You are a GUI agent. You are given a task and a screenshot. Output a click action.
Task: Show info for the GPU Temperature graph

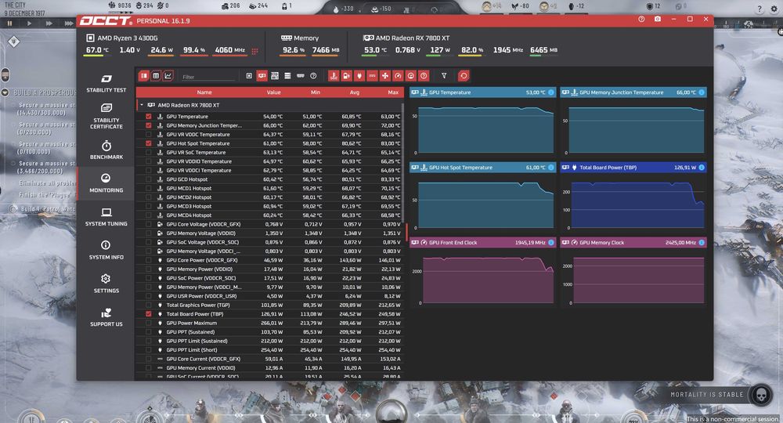(550, 92)
